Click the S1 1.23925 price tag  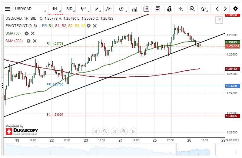232,116
